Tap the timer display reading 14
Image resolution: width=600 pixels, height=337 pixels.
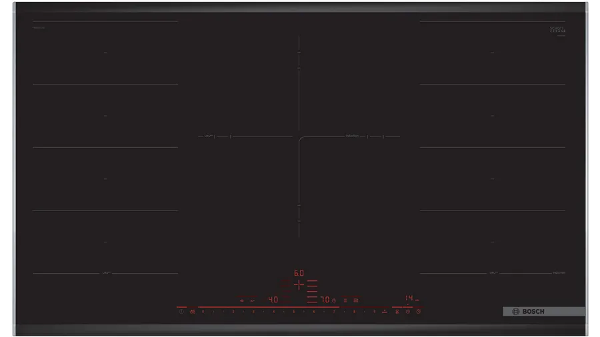(x=408, y=298)
